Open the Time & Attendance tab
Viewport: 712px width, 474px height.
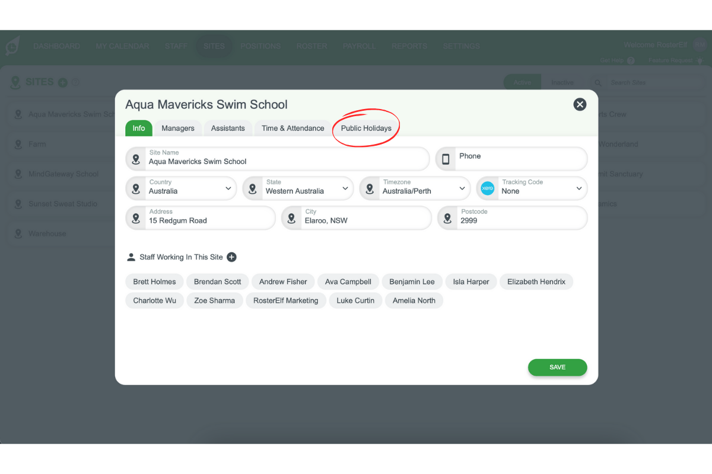(x=293, y=128)
